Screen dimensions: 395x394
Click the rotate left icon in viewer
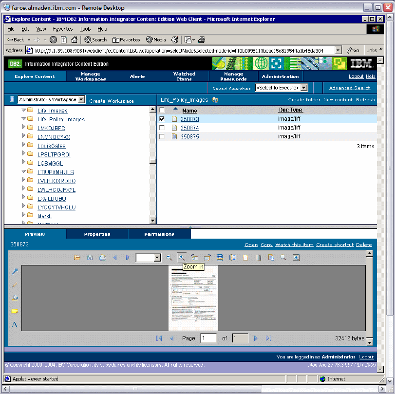[194, 258]
